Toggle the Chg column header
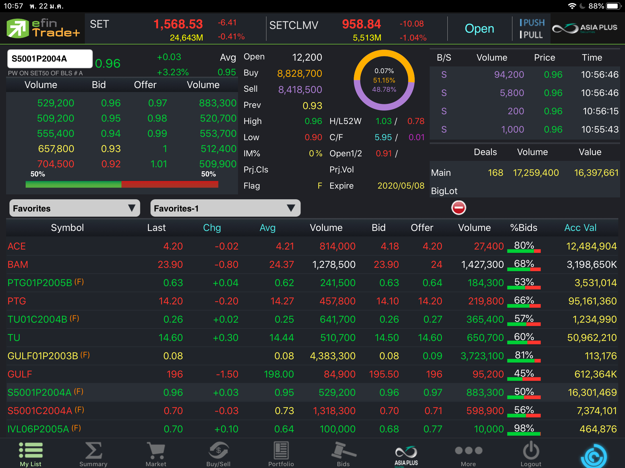 pyautogui.click(x=212, y=228)
